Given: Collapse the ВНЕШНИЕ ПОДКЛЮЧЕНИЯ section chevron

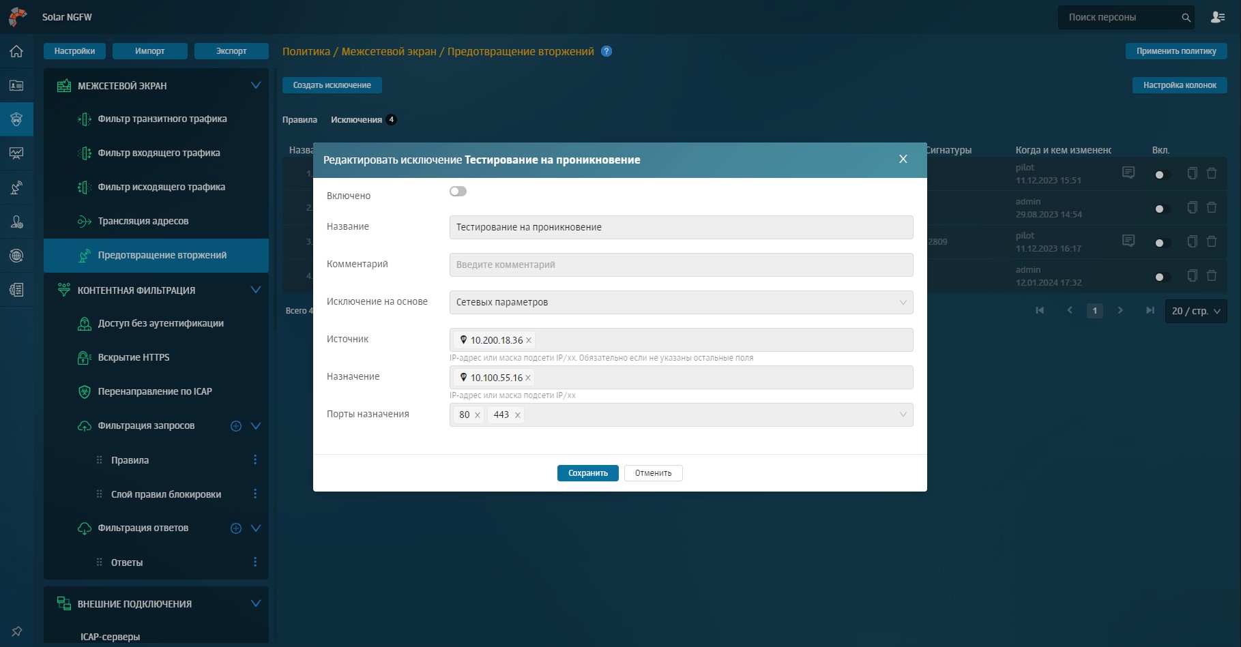Looking at the screenshot, I should [256, 603].
